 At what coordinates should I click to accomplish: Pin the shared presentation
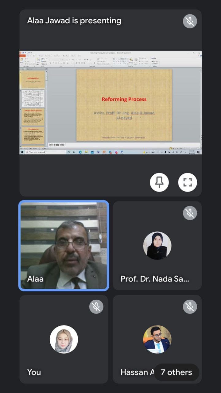(x=159, y=182)
